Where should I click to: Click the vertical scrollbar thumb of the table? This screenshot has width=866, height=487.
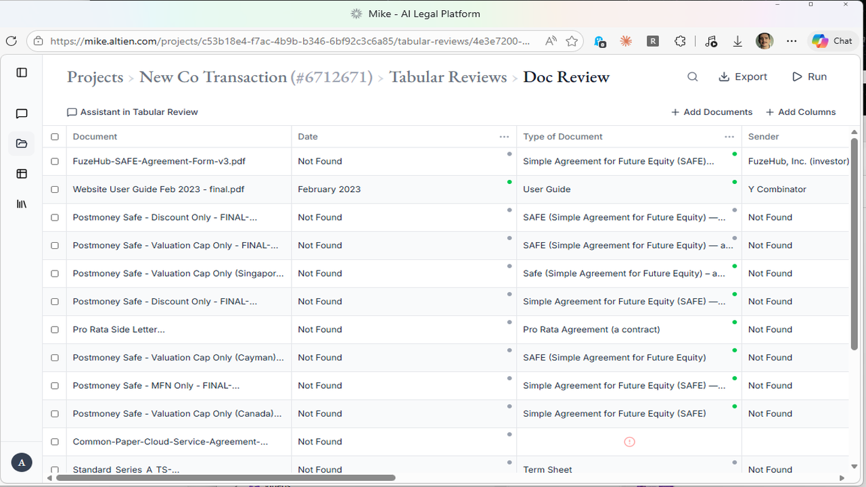coord(854,243)
